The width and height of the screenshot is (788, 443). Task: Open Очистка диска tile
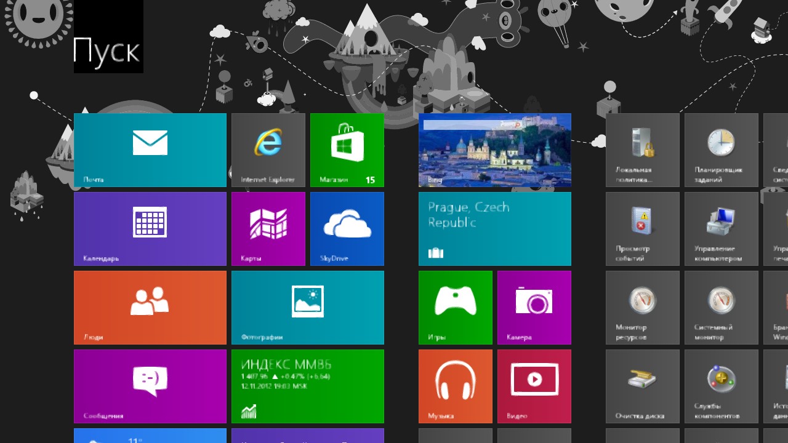tap(643, 386)
